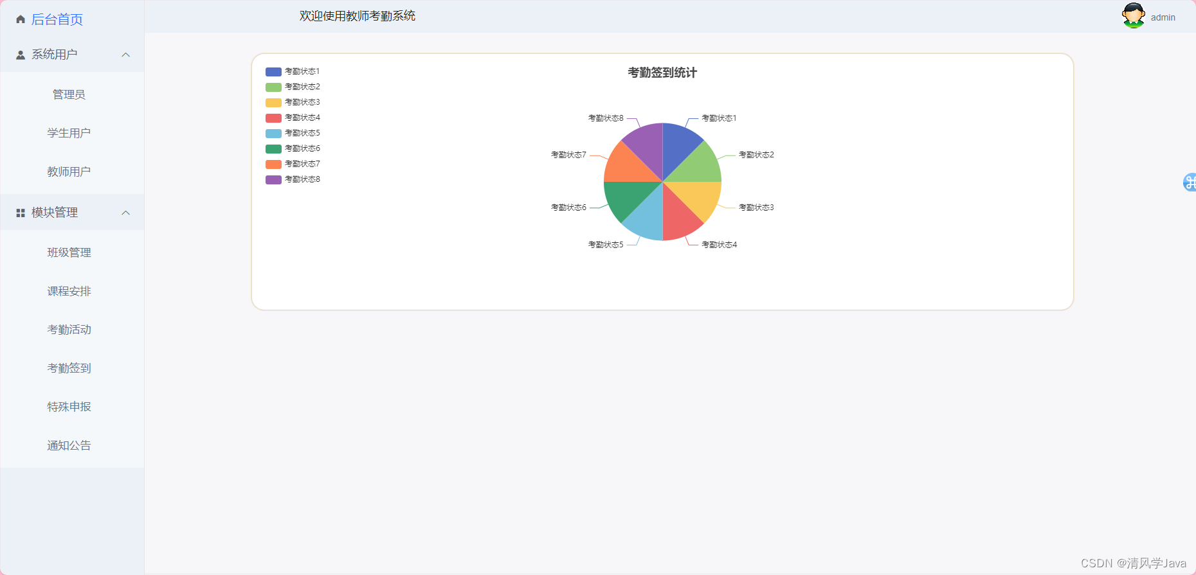The width and height of the screenshot is (1196, 575).
Task: Toggle legend swatch for 考勤状态6
Action: tap(273, 148)
